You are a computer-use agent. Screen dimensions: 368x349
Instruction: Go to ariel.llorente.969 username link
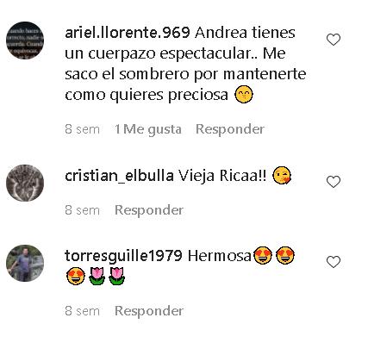click(128, 33)
